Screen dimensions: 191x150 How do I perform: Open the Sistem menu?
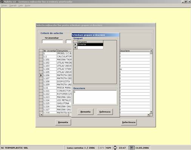pyautogui.click(x=4, y=6)
